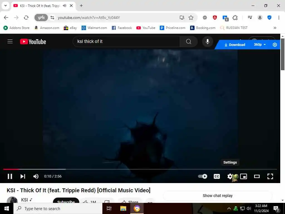285x214 pixels.
Task: View site information icon
Action: click(52, 18)
